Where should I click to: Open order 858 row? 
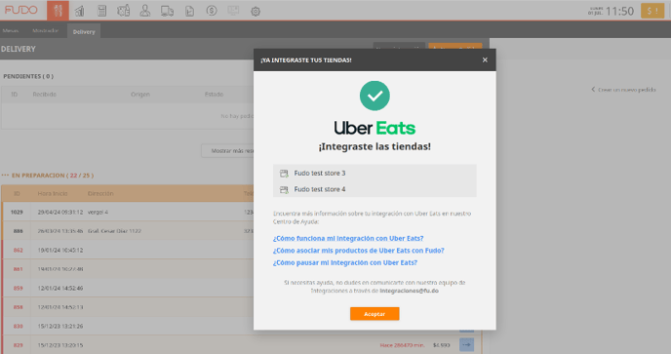click(x=242, y=307)
